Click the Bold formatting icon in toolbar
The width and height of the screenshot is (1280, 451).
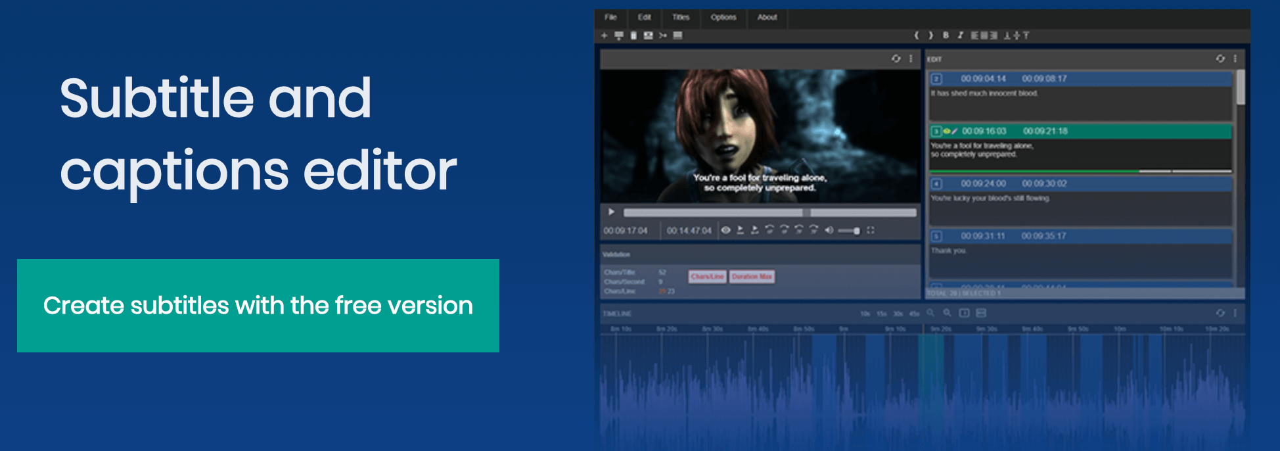pos(946,36)
